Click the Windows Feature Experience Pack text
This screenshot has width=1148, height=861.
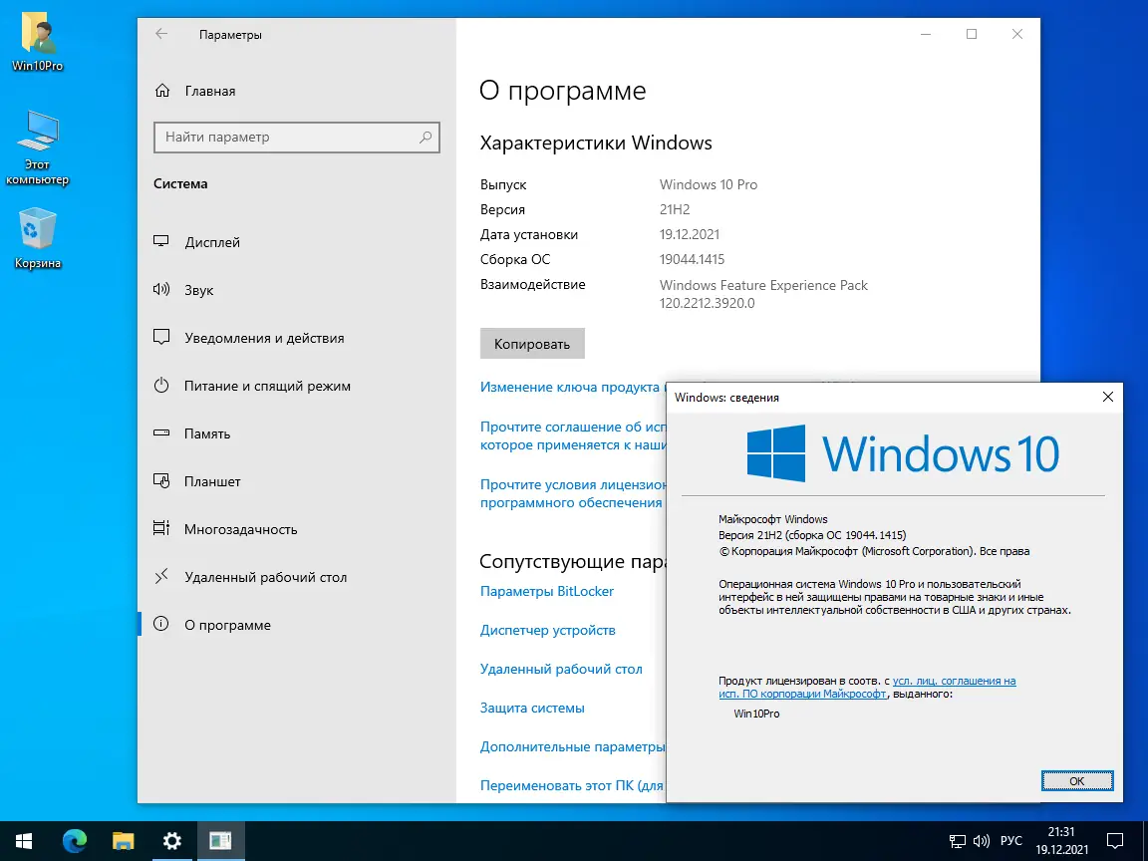click(x=763, y=286)
